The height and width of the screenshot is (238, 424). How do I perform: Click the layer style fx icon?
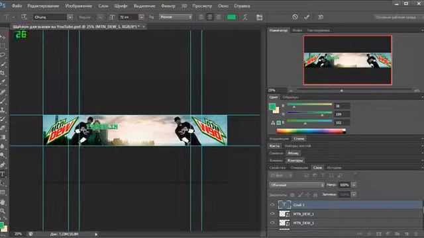(x=370, y=233)
